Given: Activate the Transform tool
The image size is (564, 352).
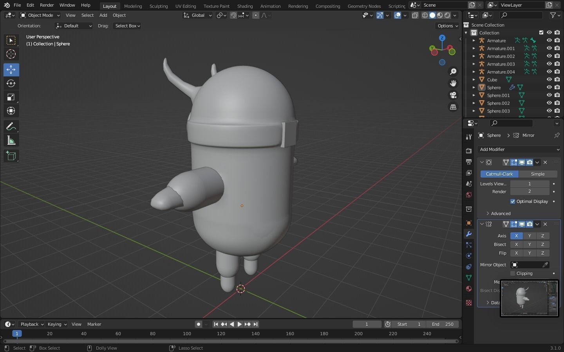Looking at the screenshot, I should [x=11, y=111].
